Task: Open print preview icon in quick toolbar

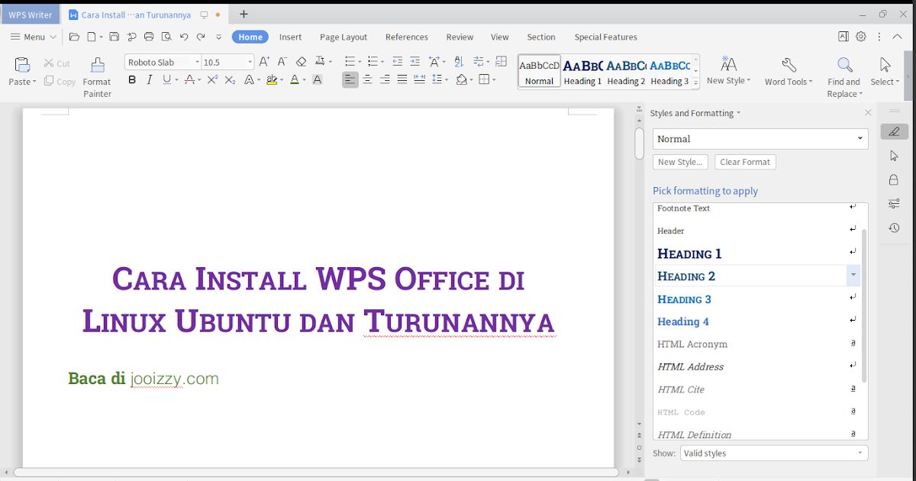Action: 166,37
